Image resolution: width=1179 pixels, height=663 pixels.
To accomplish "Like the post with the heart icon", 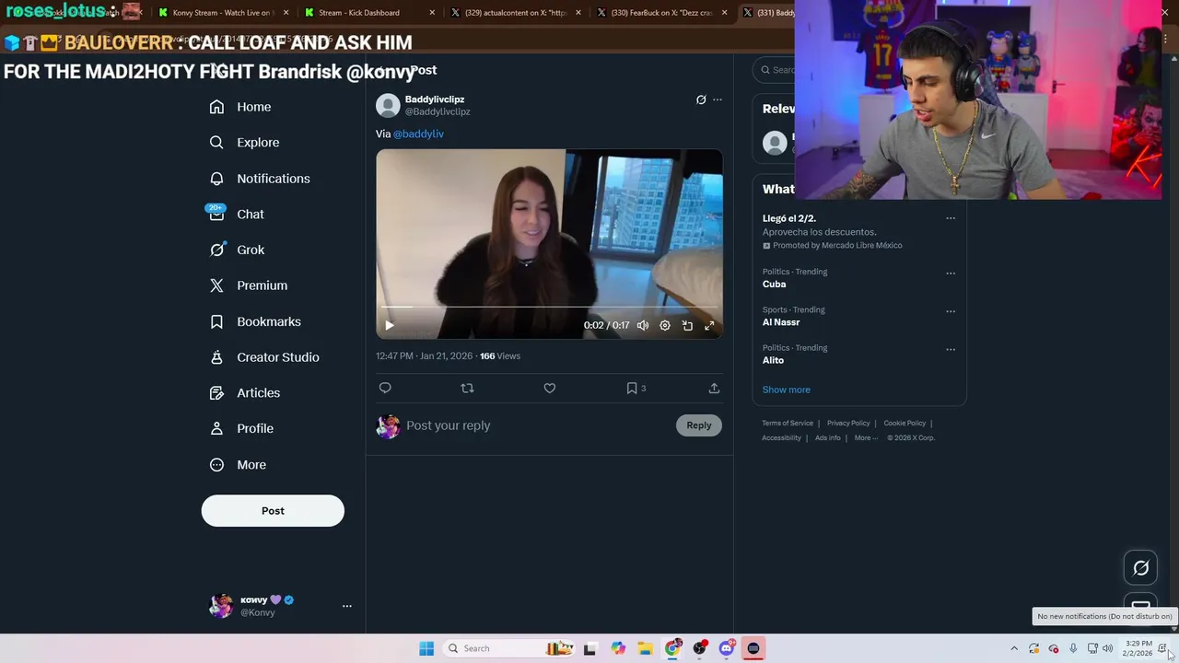I will 550,389.
